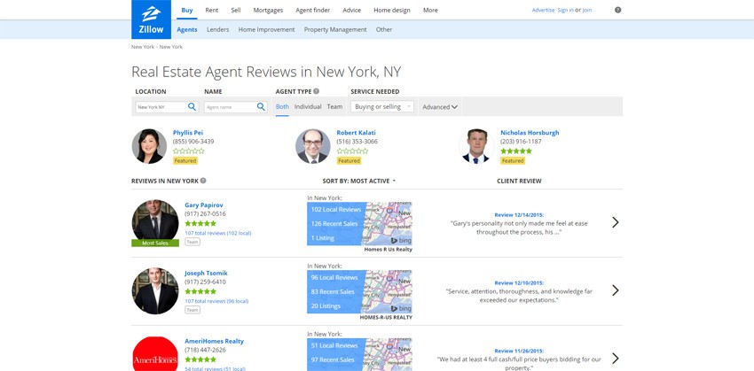
Task: Switch to the Other sub-tab
Action: tap(384, 29)
